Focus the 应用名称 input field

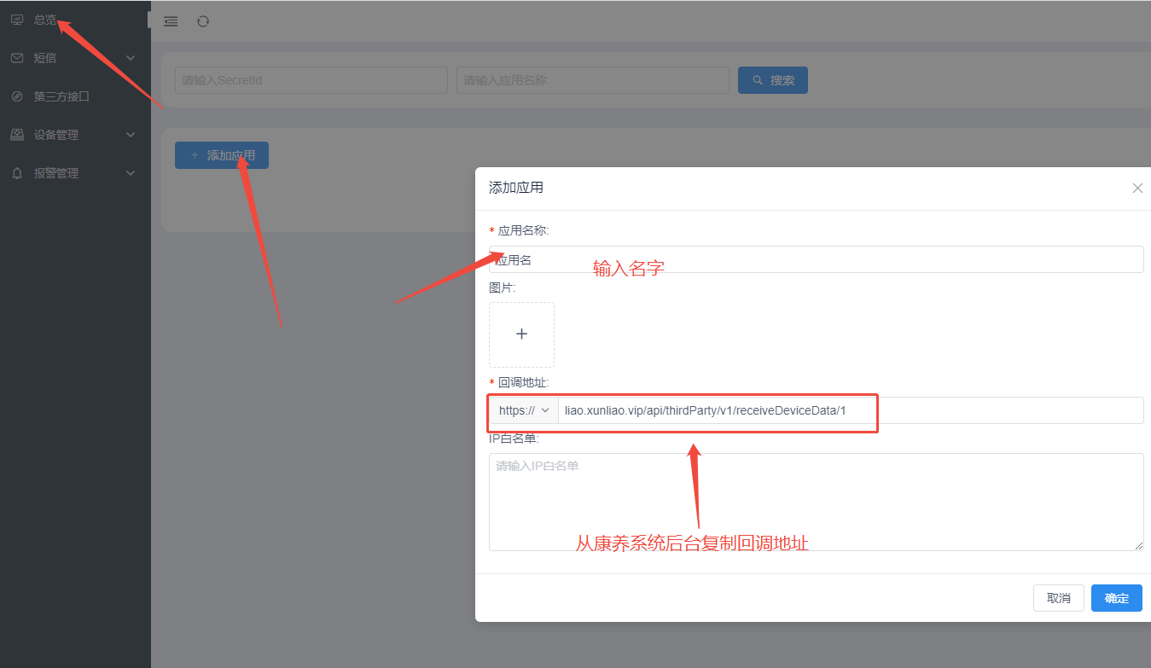pyautogui.click(x=816, y=259)
